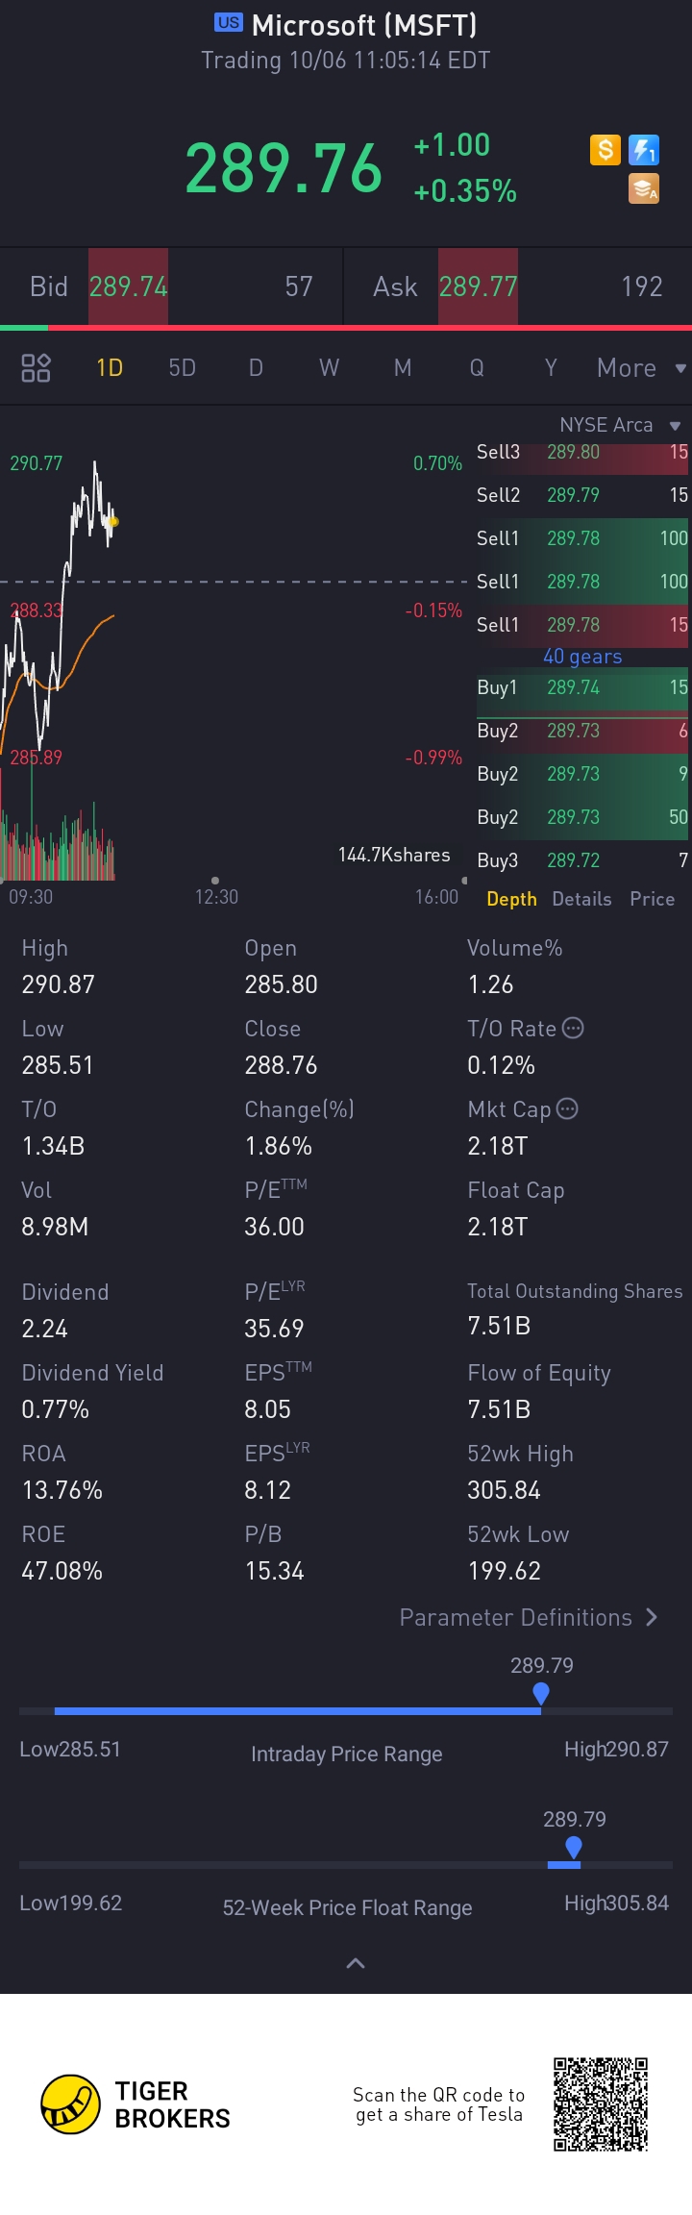This screenshot has width=692, height=2215.
Task: Tap the Open value 285.80
Action: pyautogui.click(x=281, y=984)
